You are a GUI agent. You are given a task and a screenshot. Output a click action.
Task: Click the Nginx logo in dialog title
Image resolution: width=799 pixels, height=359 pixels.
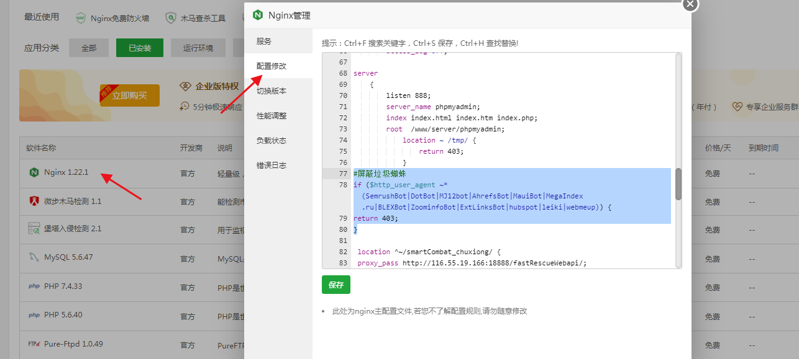pos(257,15)
